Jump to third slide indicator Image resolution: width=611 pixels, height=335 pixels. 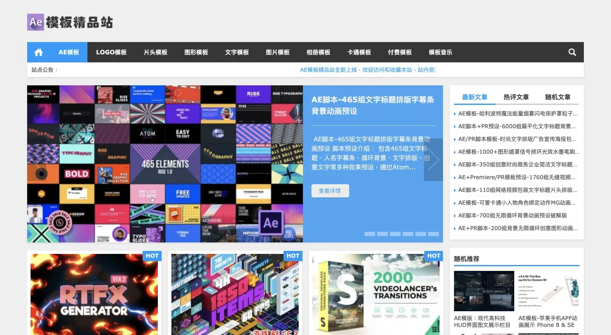(x=395, y=234)
